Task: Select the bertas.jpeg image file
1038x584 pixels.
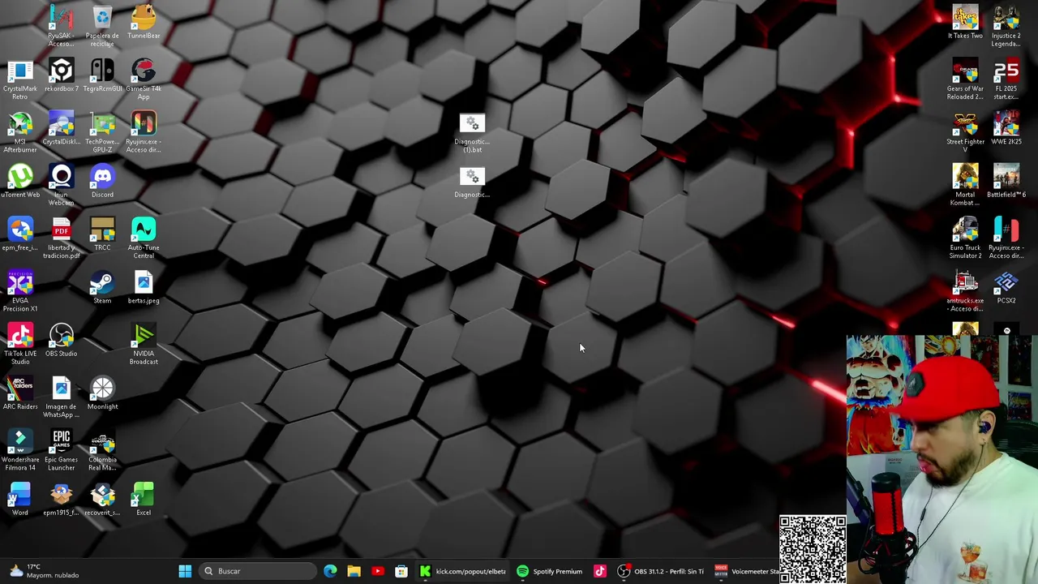Action: (144, 287)
